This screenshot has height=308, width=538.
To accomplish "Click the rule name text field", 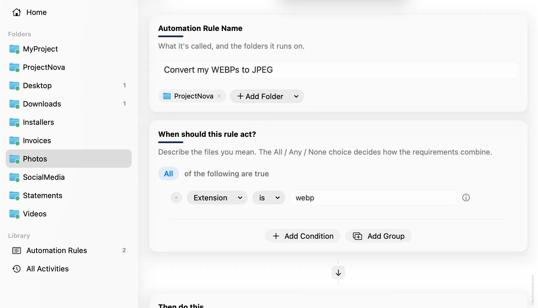I will (x=338, y=70).
